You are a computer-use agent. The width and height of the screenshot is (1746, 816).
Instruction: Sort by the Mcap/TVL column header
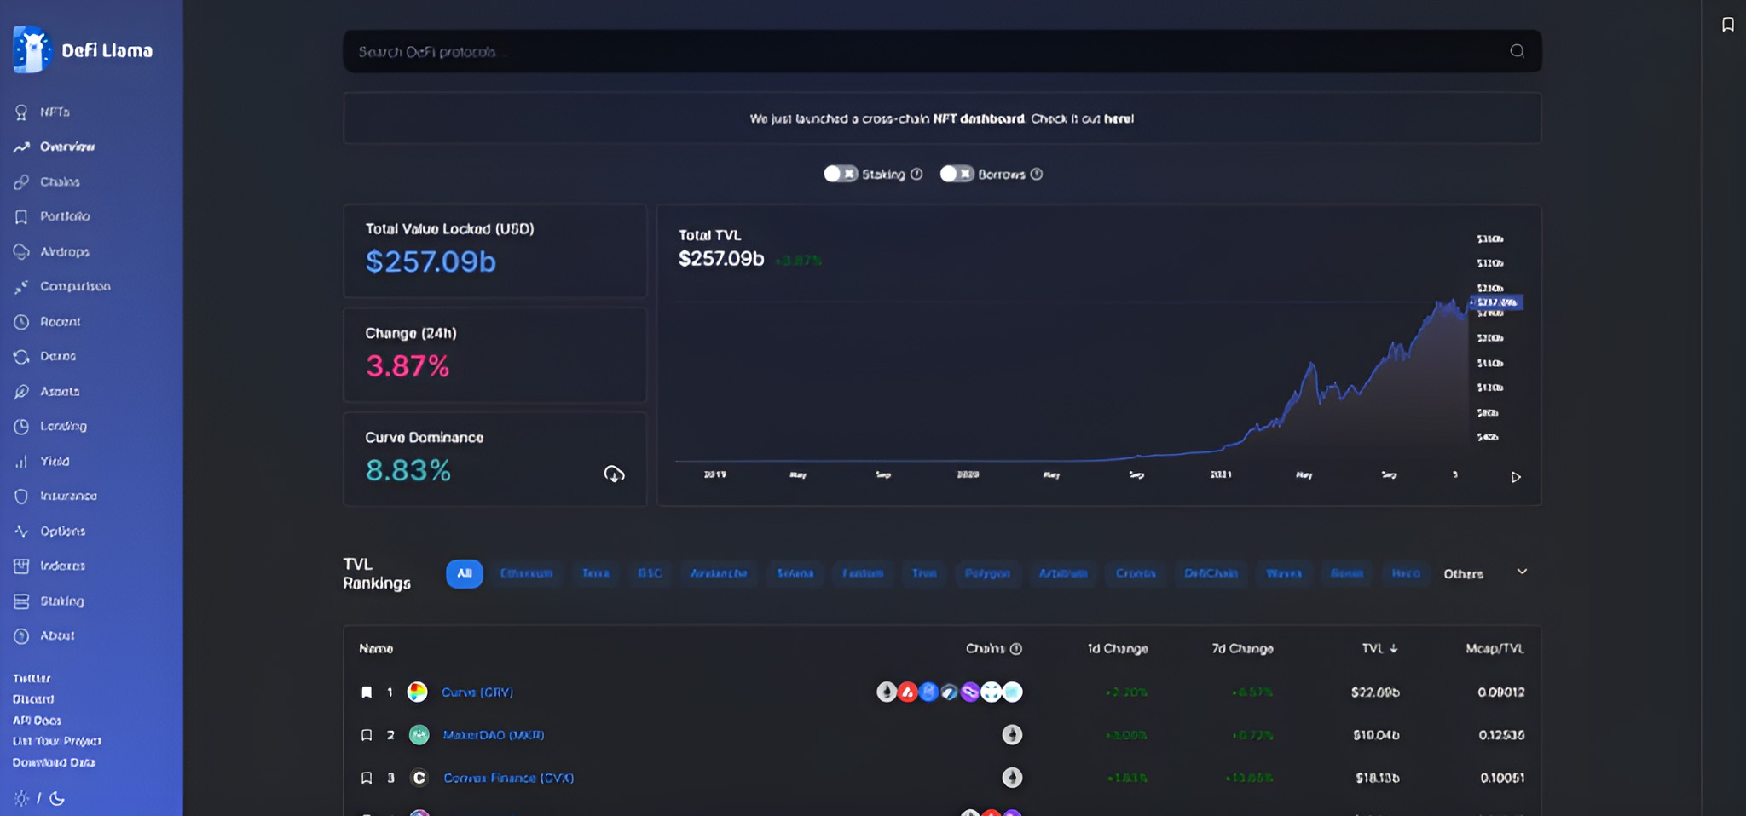coord(1495,649)
